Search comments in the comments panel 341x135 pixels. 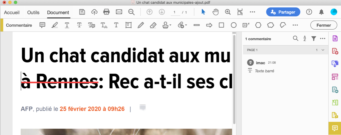coord(296,39)
